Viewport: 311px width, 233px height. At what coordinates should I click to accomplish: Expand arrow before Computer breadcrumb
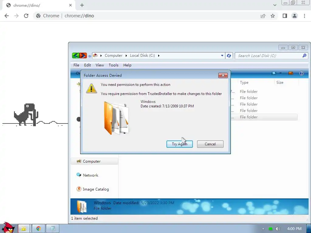click(101, 56)
